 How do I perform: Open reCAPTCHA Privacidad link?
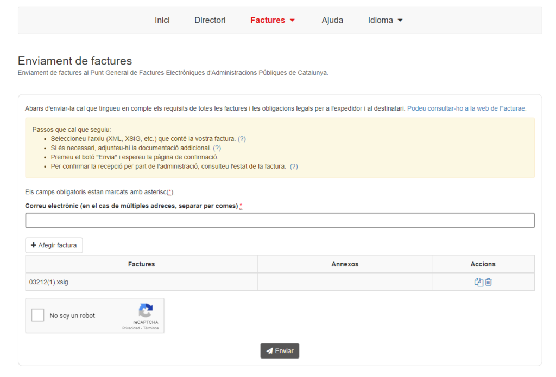(x=131, y=328)
